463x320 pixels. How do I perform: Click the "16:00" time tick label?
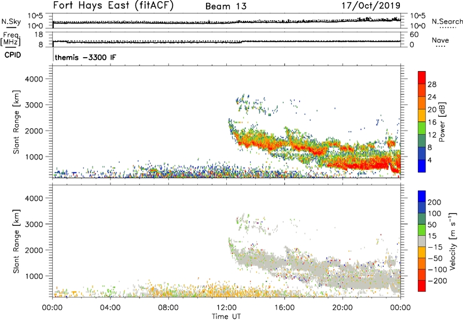coord(284,308)
